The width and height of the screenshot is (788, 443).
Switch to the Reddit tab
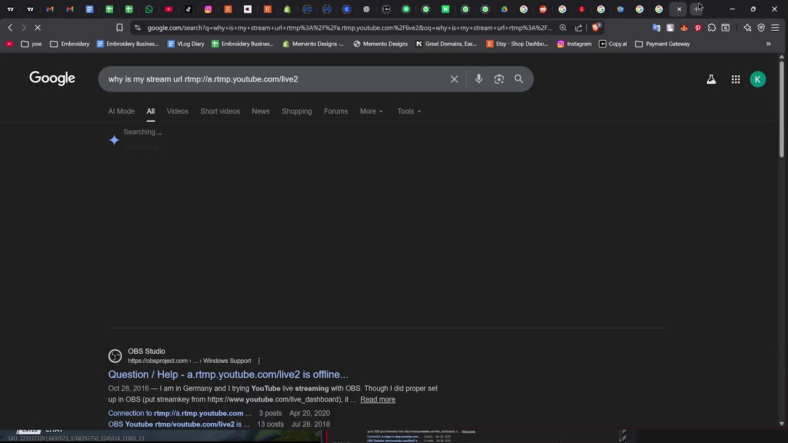543,9
